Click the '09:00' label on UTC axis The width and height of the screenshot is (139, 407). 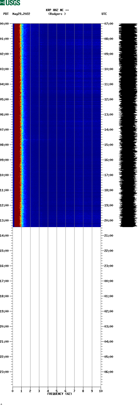pyautogui.click(x=109, y=54)
